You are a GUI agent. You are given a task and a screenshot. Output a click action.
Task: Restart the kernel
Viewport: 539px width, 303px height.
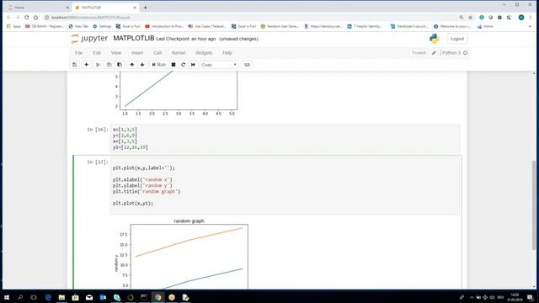pos(184,65)
